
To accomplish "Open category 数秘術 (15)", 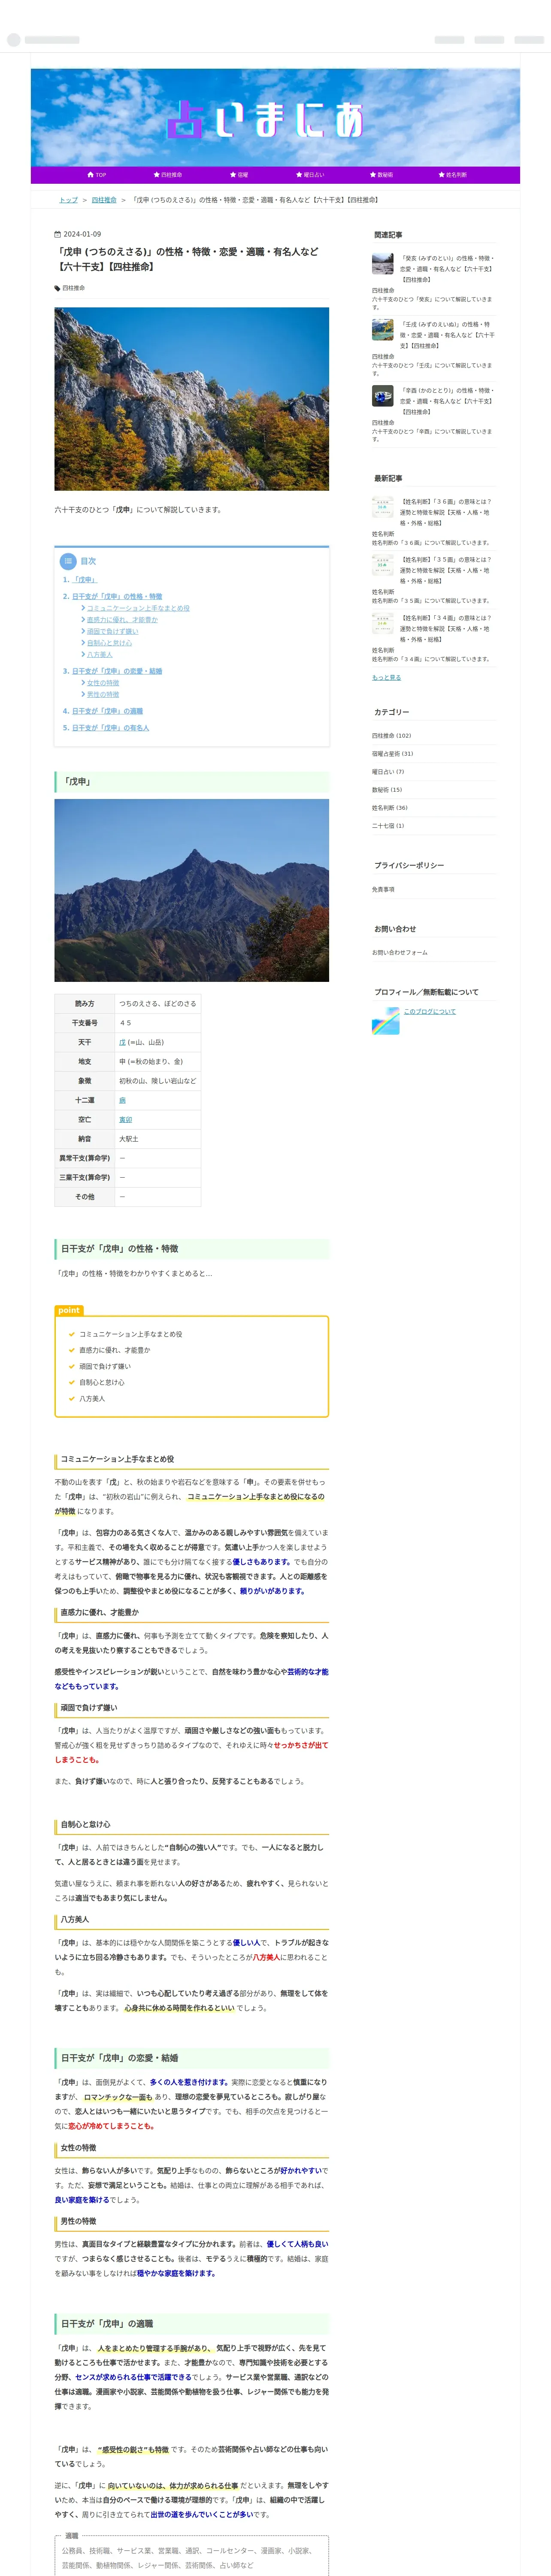I will pyautogui.click(x=387, y=790).
